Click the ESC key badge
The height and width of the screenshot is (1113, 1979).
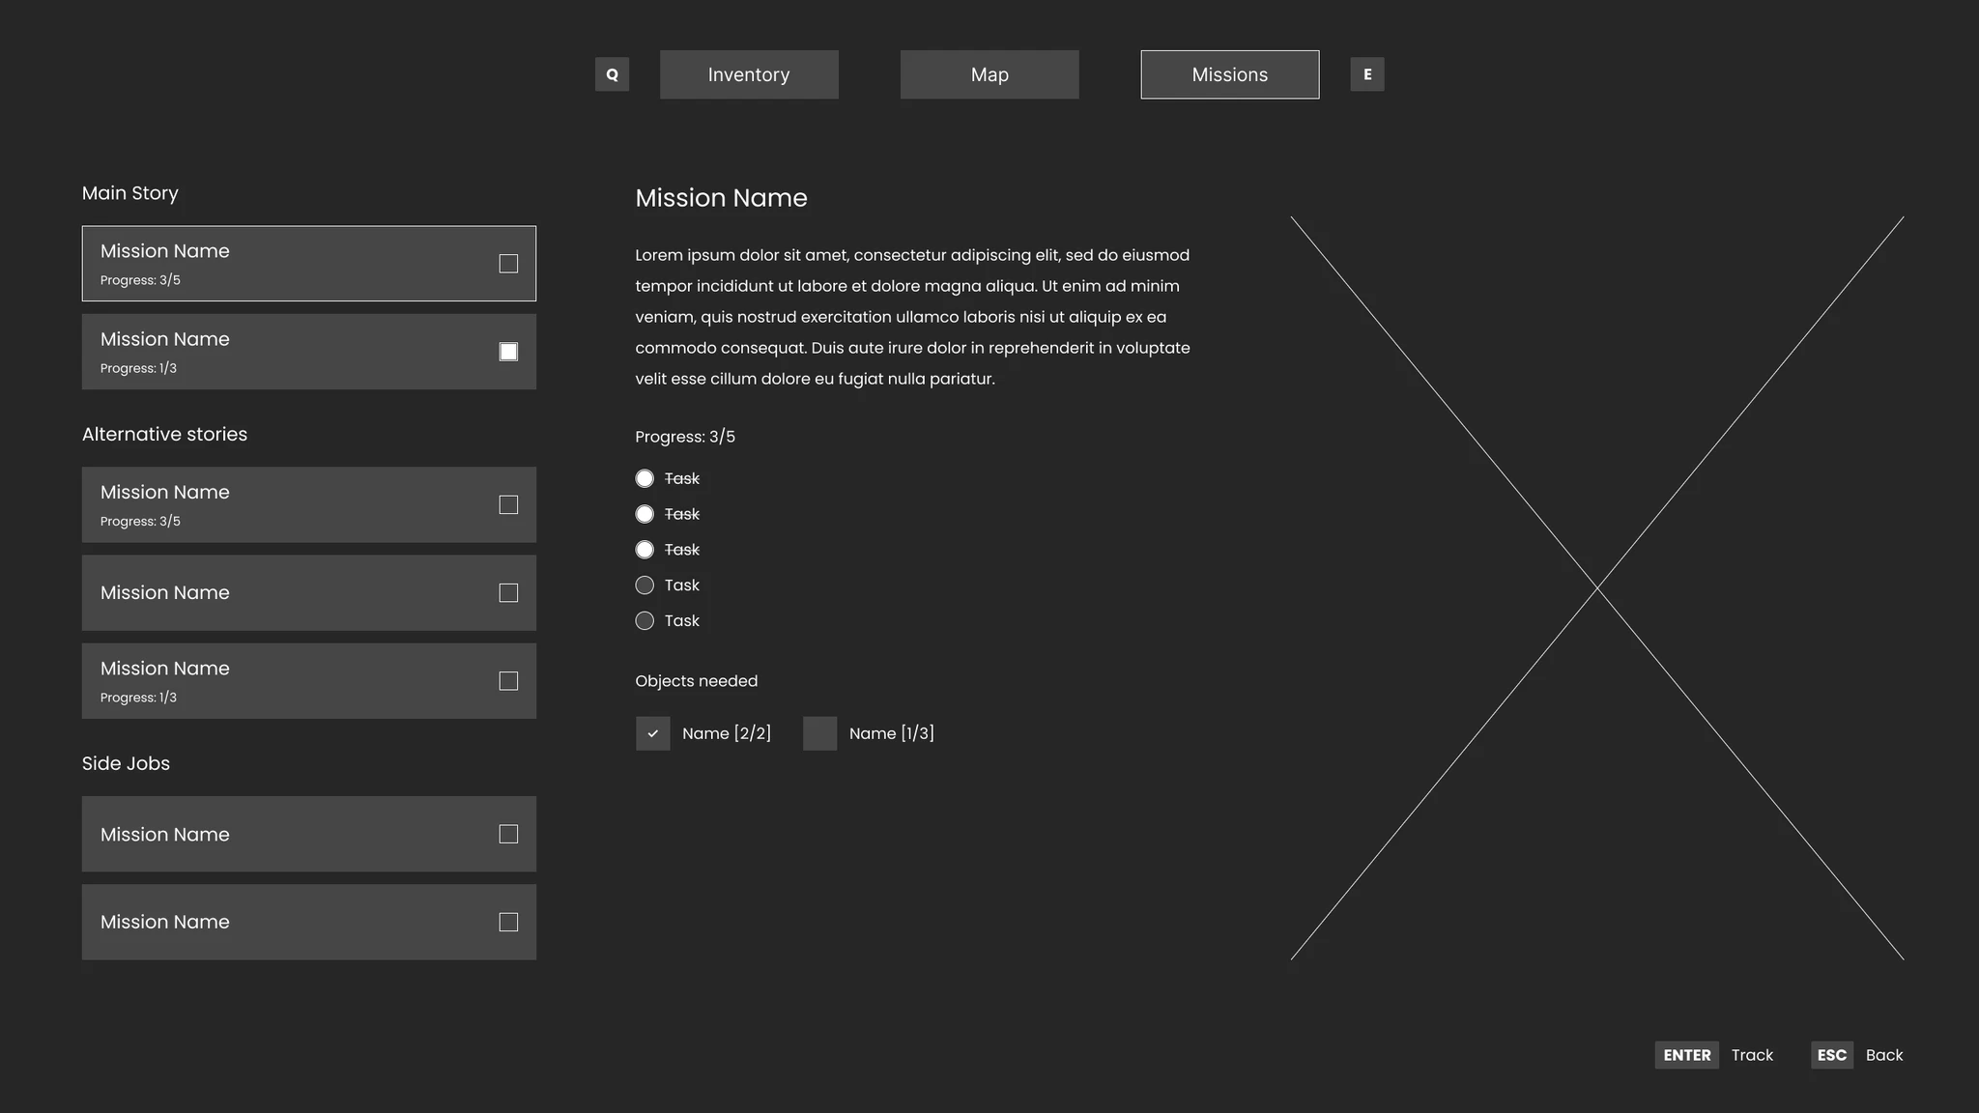coord(1831,1055)
